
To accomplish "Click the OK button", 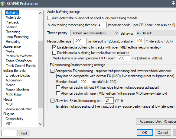I will coord(145,133).
